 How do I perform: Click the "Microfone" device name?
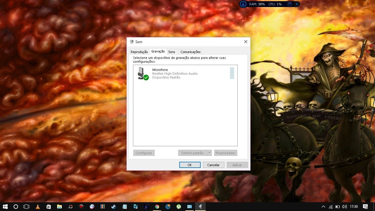(x=160, y=70)
